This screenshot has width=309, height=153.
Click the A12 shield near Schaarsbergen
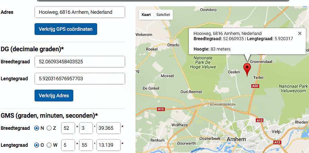pyautogui.click(x=161, y=109)
